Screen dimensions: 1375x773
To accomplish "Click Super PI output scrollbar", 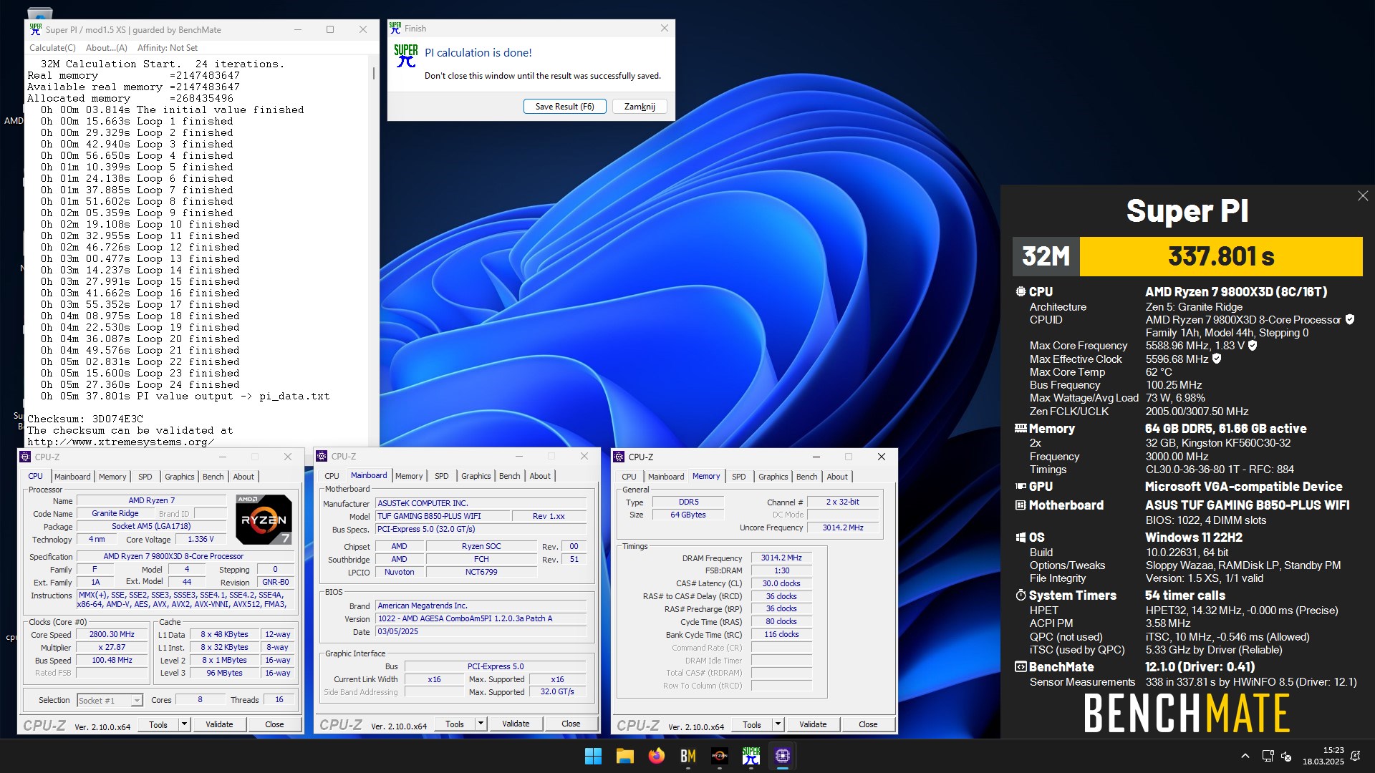I will pyautogui.click(x=373, y=73).
